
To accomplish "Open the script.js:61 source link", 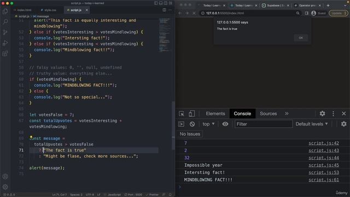I will point(324,180).
